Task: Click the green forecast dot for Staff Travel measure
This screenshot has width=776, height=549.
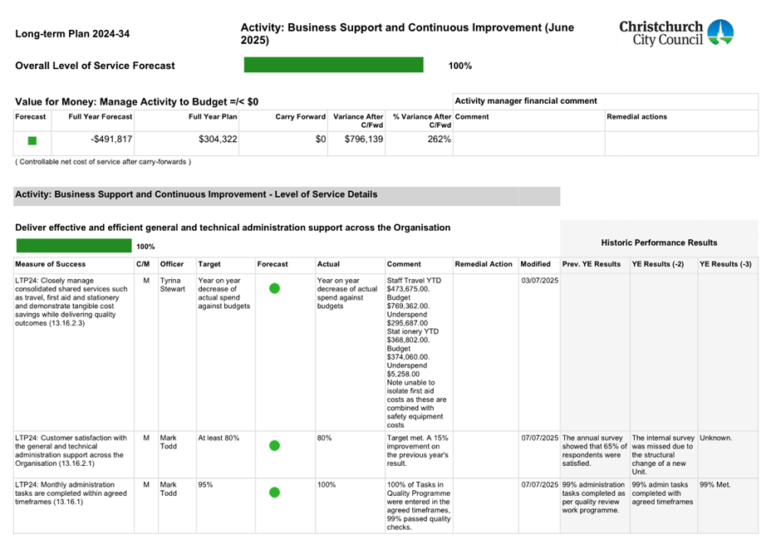Action: click(274, 288)
